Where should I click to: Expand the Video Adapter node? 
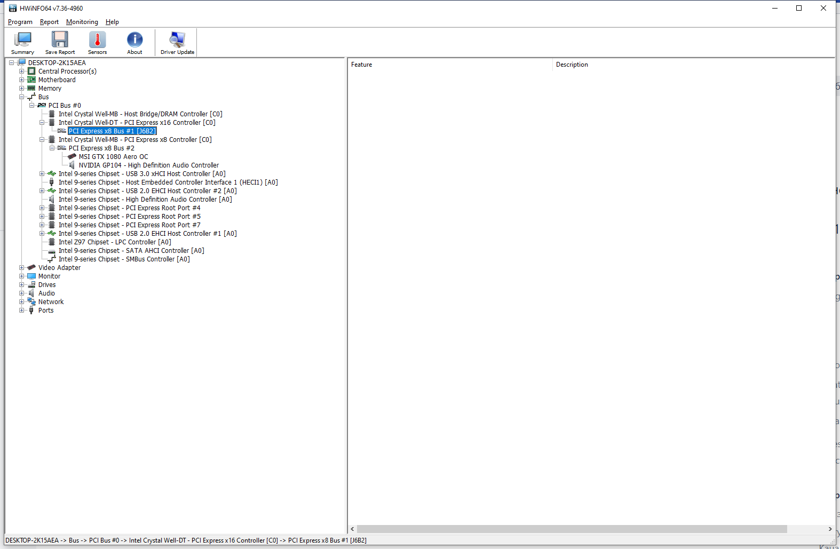click(22, 267)
